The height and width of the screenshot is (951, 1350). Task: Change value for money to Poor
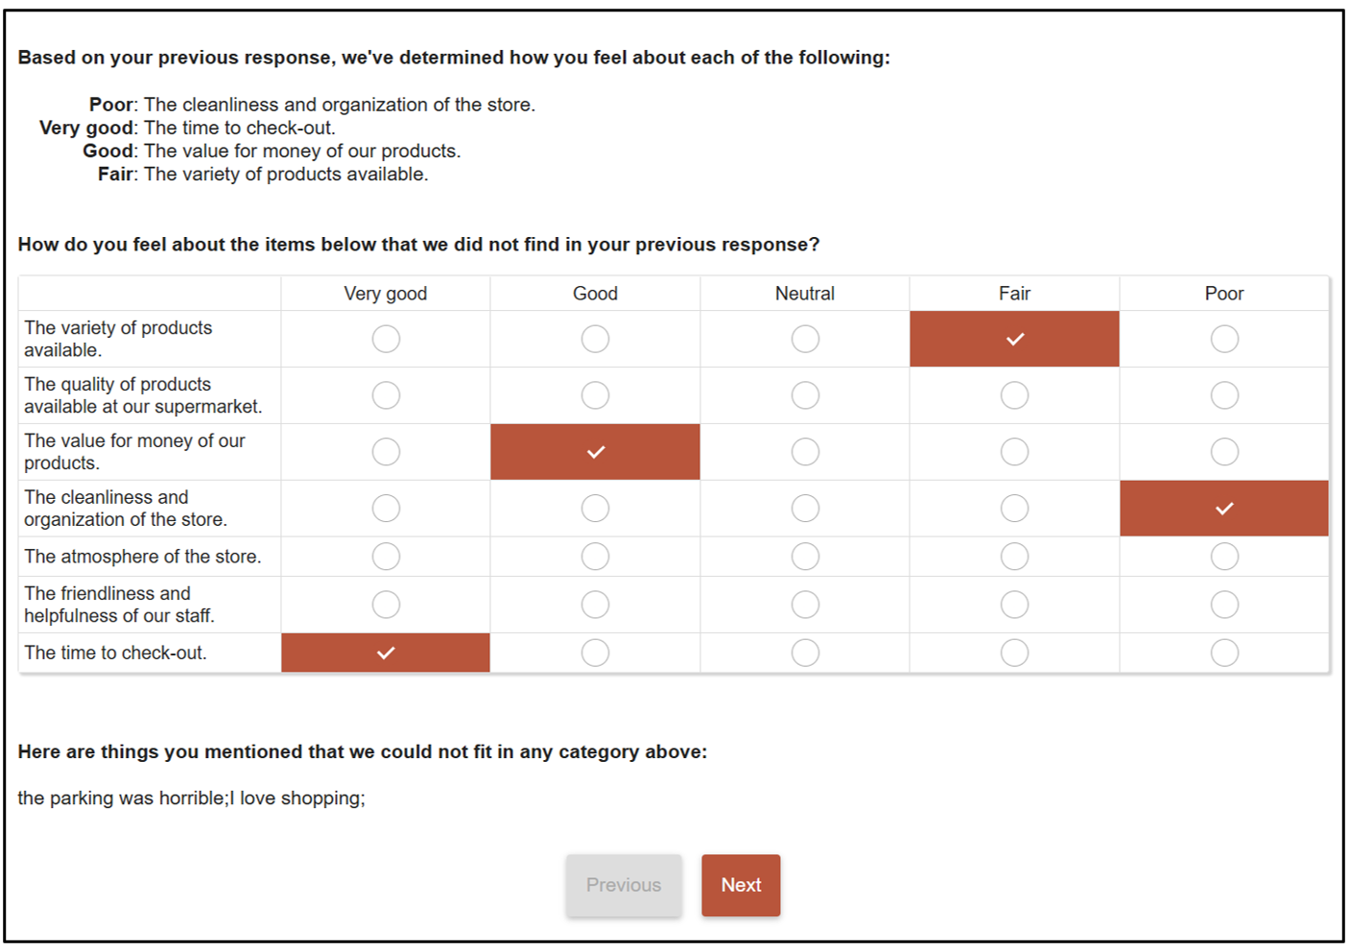(x=1224, y=452)
